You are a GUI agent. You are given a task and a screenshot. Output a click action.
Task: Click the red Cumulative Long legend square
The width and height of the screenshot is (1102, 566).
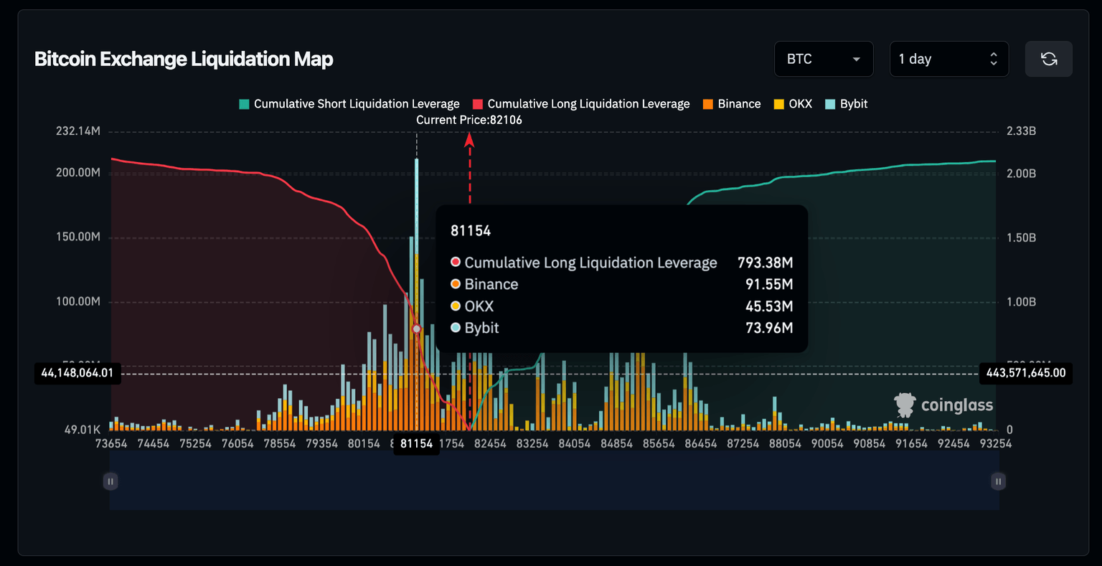[477, 103]
